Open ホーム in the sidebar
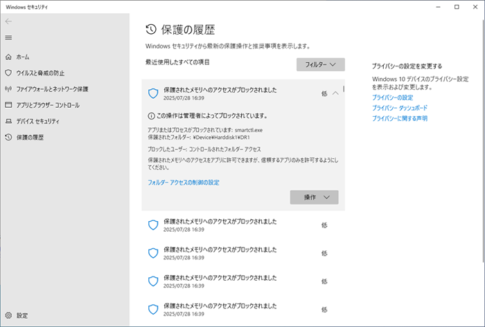Viewport: 485px width, 327px height. (23, 57)
